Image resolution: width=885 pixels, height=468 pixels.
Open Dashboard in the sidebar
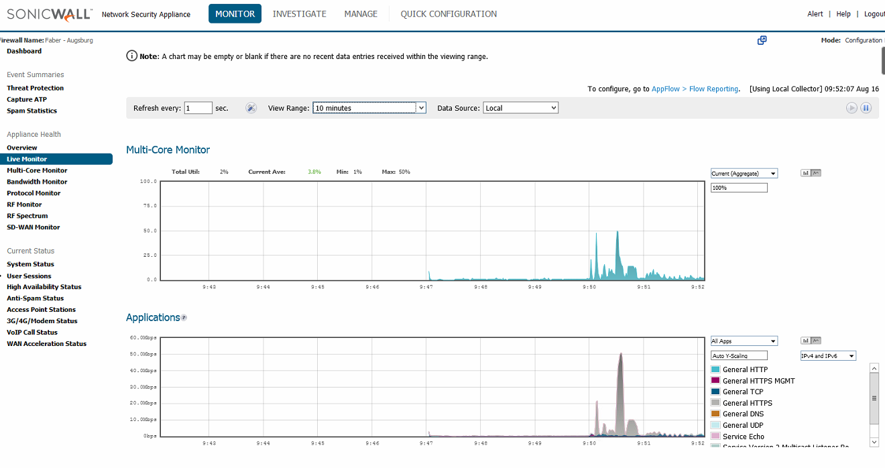(x=24, y=51)
